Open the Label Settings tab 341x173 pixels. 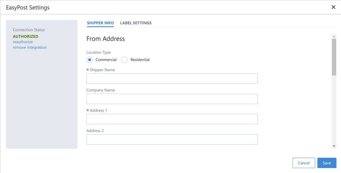pos(136,23)
